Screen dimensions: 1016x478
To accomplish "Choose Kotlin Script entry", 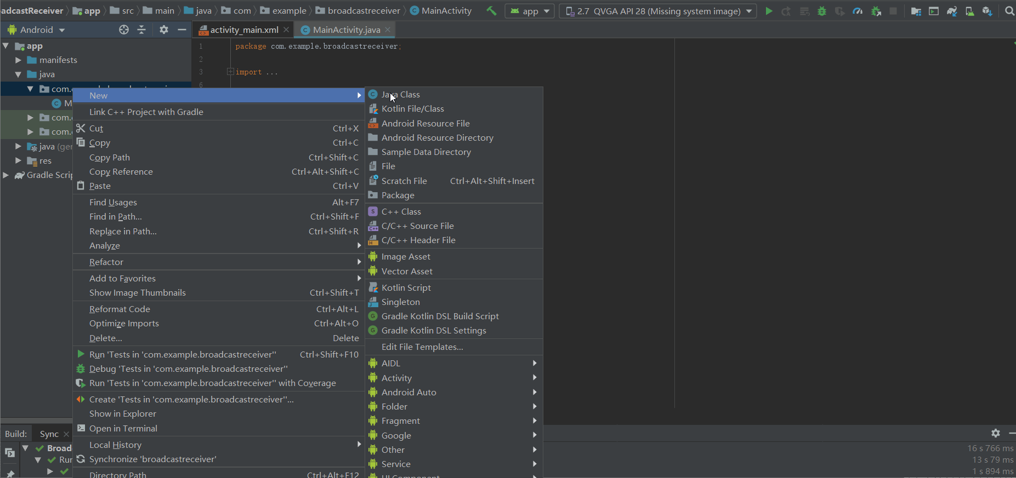I will (454, 287).
